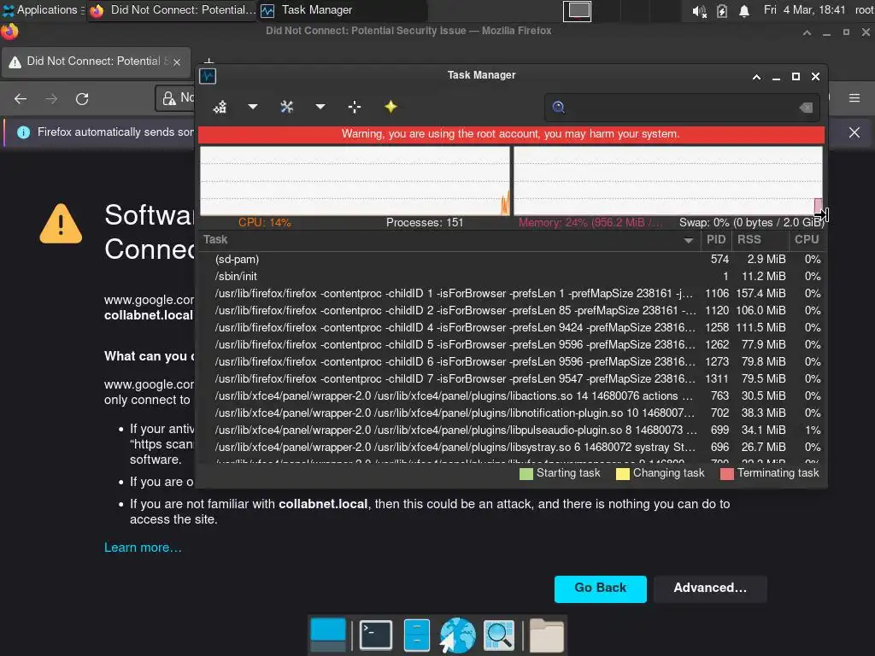The image size is (875, 656).
Task: Select the Did Not Connect Firefox tab
Action: 96,61
